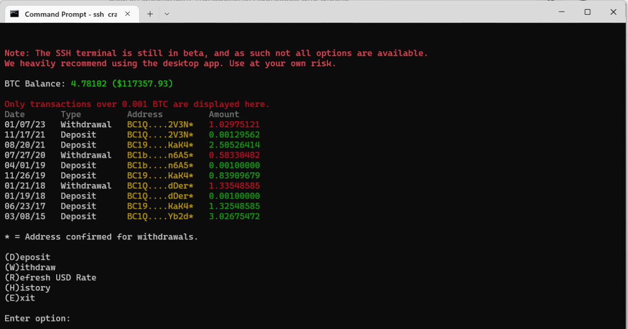Open a new terminal tab
Image resolution: width=628 pixels, height=329 pixels.
150,14
